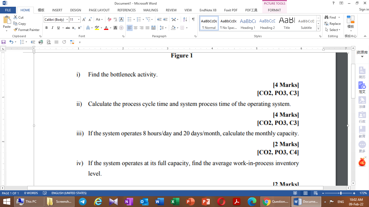Show paragraph marks with Show/Hide ¶
This screenshot has height=207, width=369.
[x=193, y=19]
